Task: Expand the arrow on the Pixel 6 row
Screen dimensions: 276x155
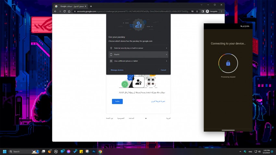Action: (x=167, y=54)
